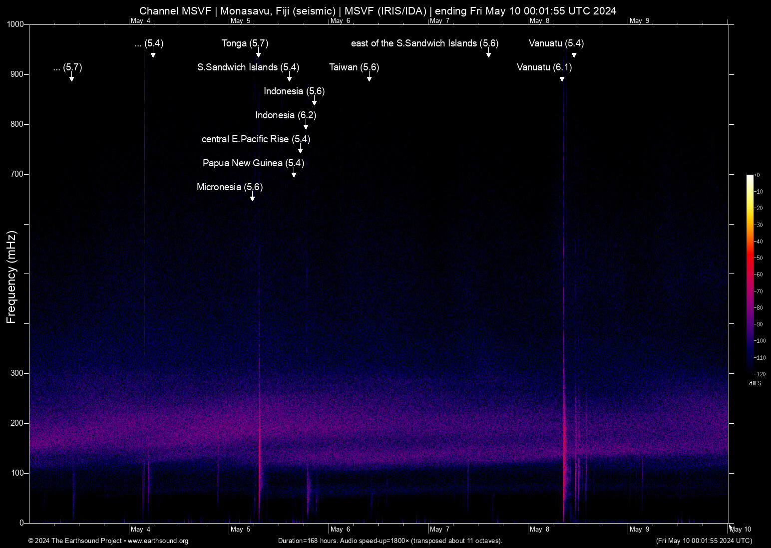Screen dimensions: 771x548
Task: Click the dBFS color scale bar
Action: pos(750,274)
